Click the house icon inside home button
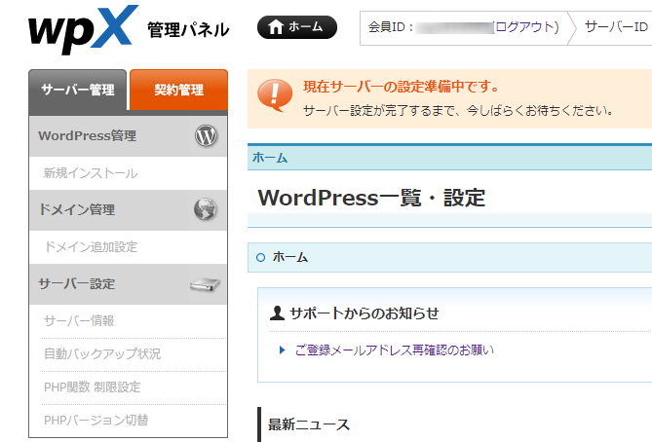652x442 pixels. [x=275, y=27]
